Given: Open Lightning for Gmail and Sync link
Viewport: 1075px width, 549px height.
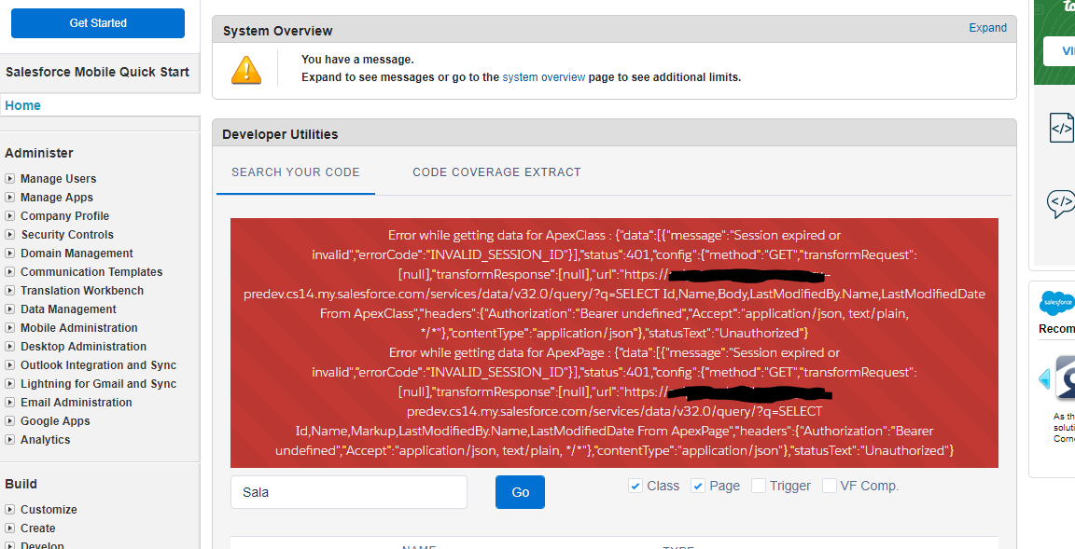Looking at the screenshot, I should (99, 383).
